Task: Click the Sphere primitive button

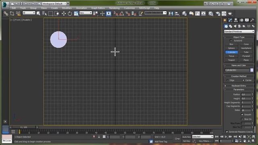Action: 231,48
